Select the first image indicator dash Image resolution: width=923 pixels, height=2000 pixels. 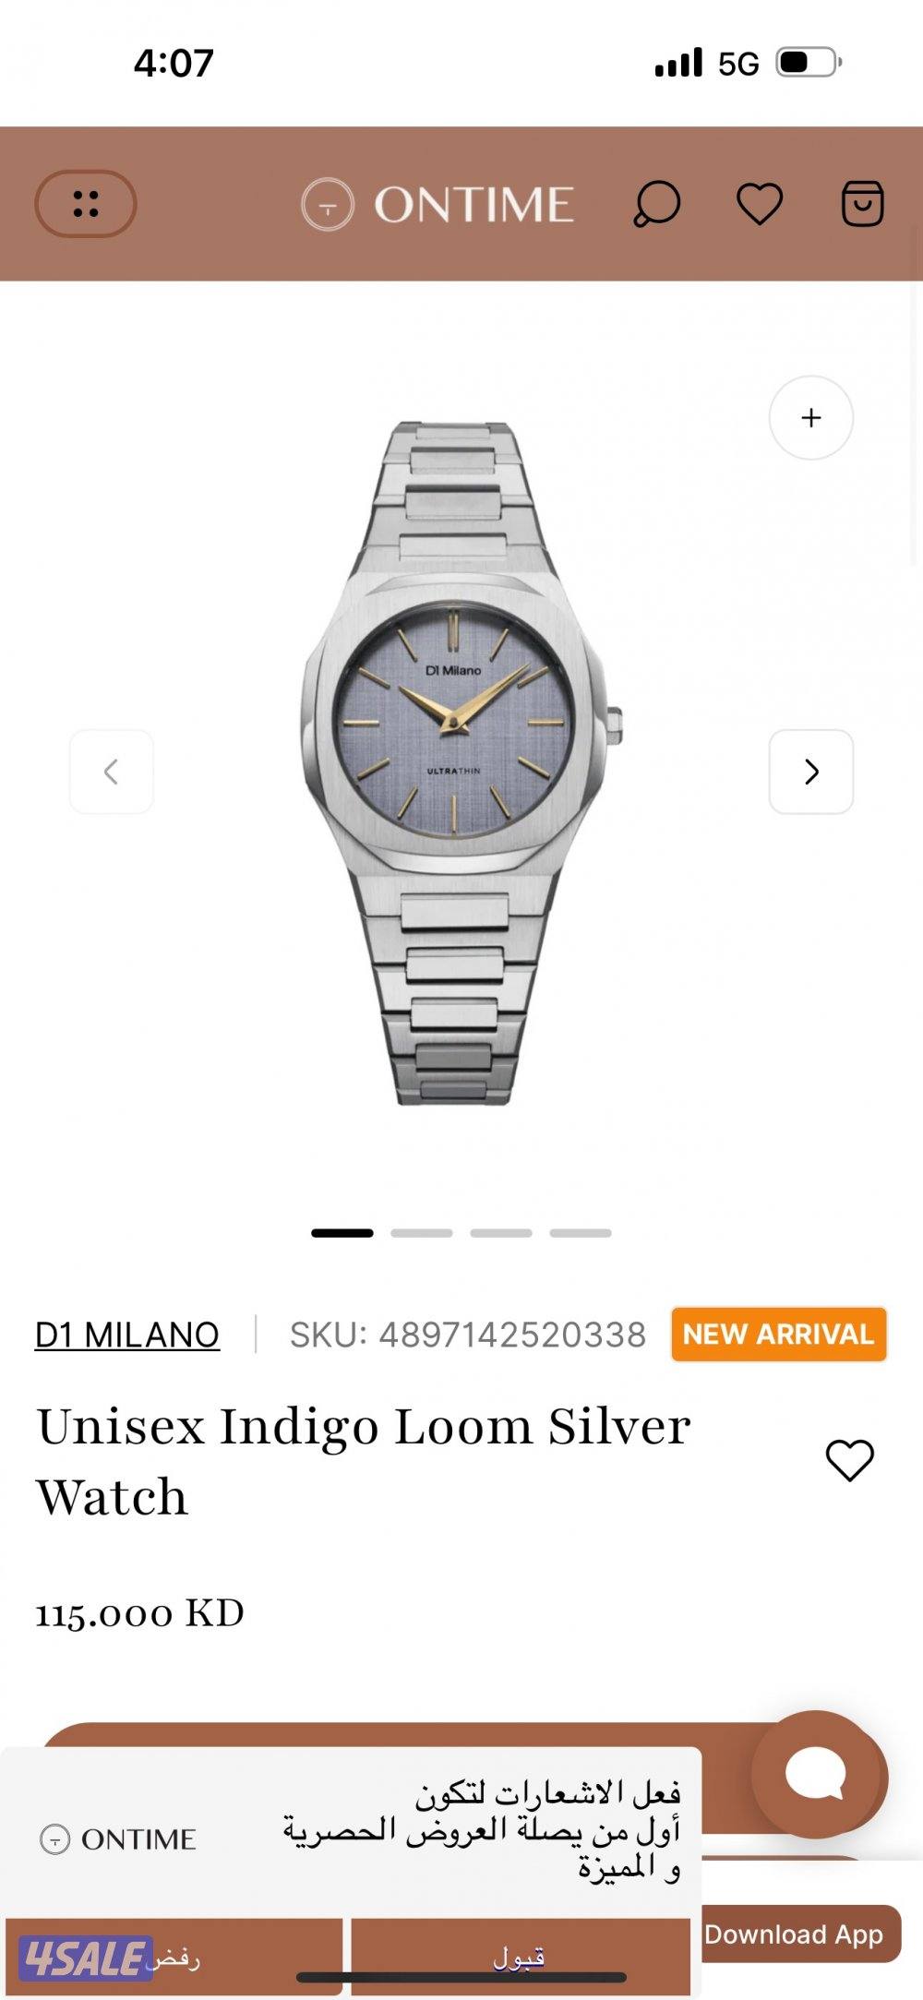click(x=342, y=1233)
